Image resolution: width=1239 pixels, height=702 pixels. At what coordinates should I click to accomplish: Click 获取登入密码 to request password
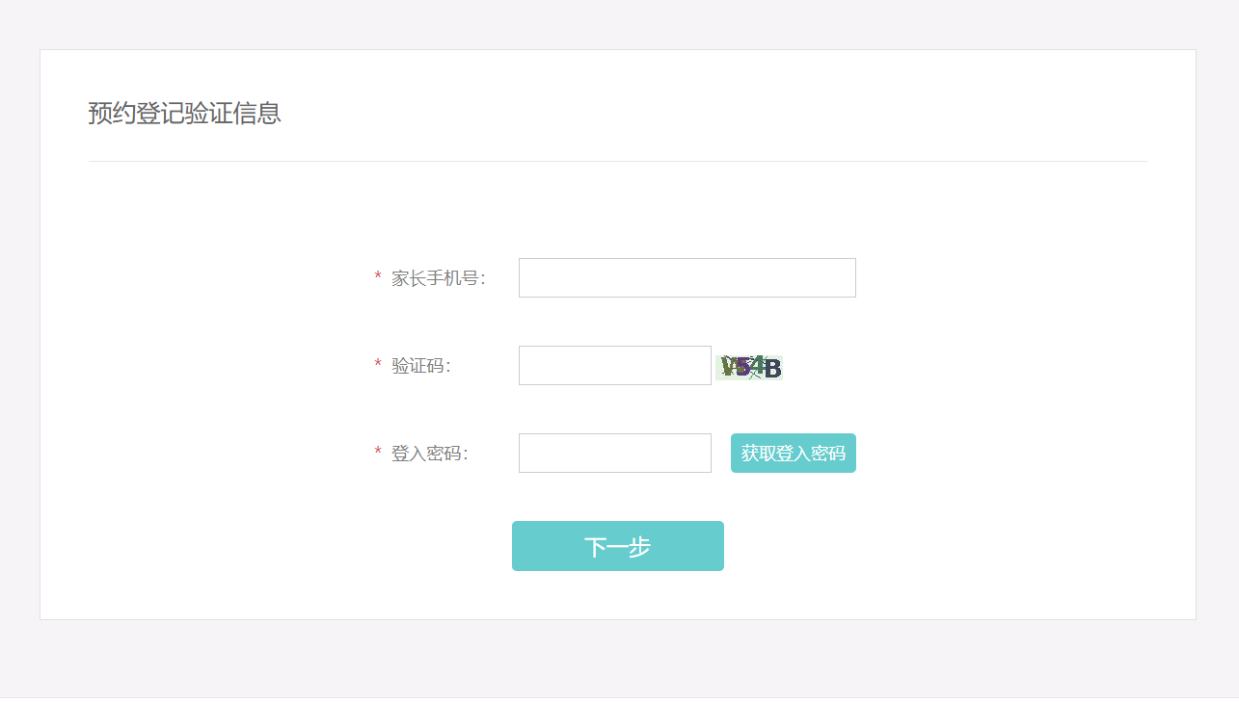[x=794, y=454]
